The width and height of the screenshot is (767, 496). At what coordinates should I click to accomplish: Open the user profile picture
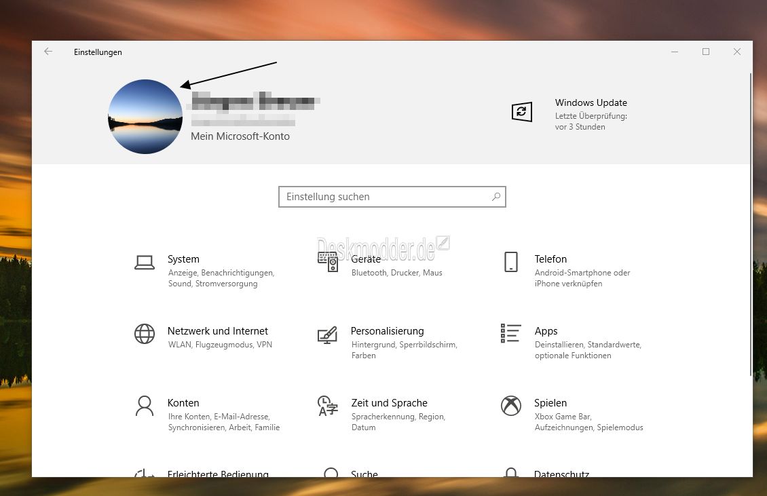pyautogui.click(x=145, y=117)
